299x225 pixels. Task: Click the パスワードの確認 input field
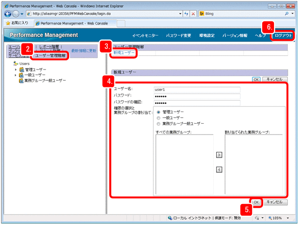click(197, 103)
